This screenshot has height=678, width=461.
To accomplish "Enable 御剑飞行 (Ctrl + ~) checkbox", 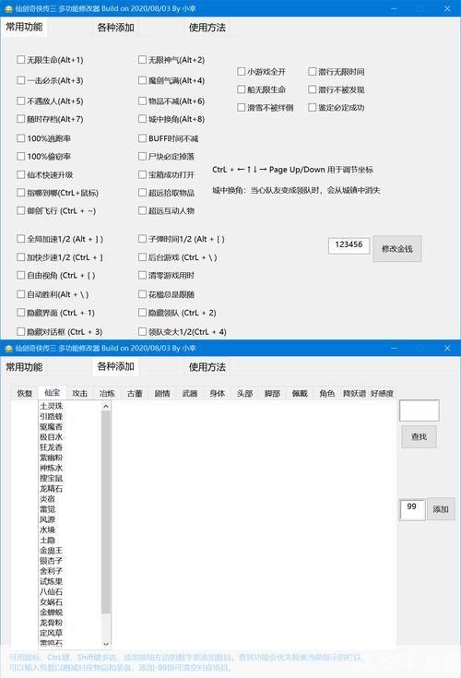I will point(20,210).
